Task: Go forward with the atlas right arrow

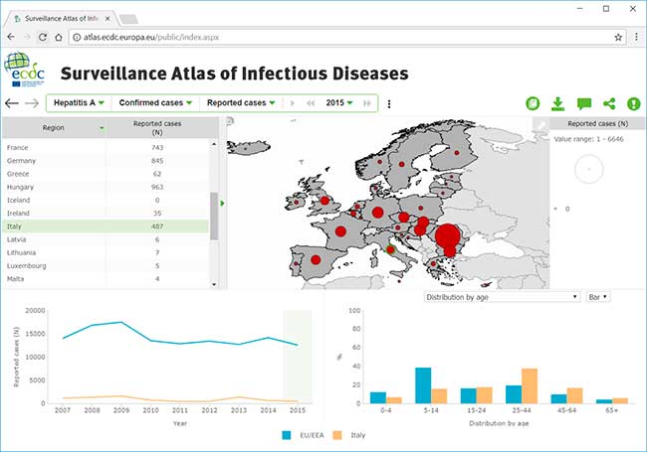Action: (x=32, y=103)
